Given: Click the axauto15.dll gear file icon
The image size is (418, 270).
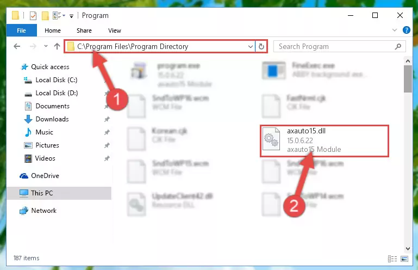Looking at the screenshot, I should pyautogui.click(x=271, y=139).
